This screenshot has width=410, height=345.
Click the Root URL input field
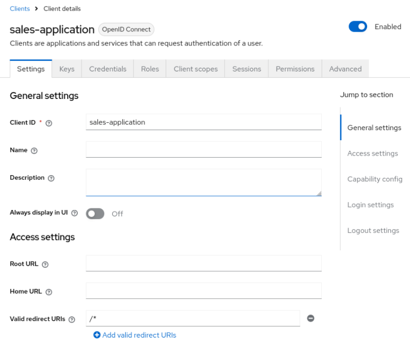click(x=203, y=263)
